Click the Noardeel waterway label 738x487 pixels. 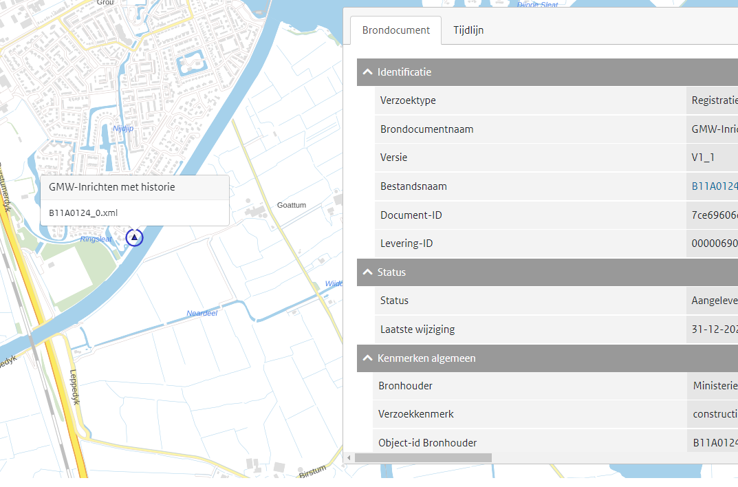(202, 314)
